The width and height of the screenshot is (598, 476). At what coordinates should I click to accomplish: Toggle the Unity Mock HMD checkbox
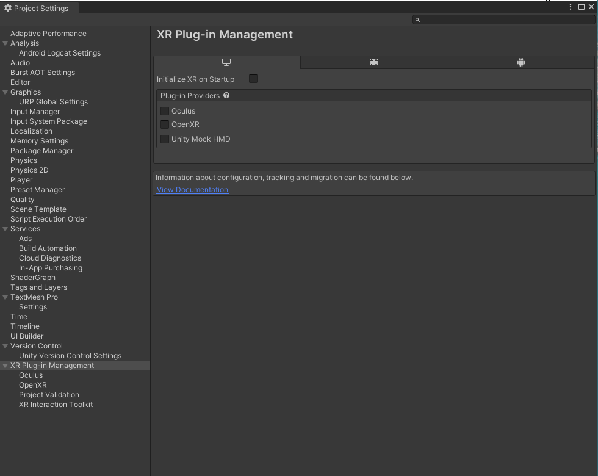(x=165, y=139)
